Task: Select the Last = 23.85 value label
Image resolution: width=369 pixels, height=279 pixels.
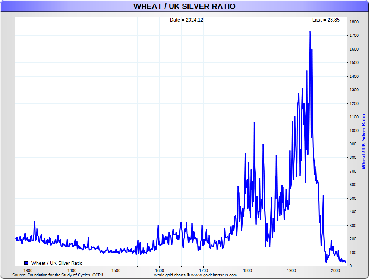Action: [326, 20]
